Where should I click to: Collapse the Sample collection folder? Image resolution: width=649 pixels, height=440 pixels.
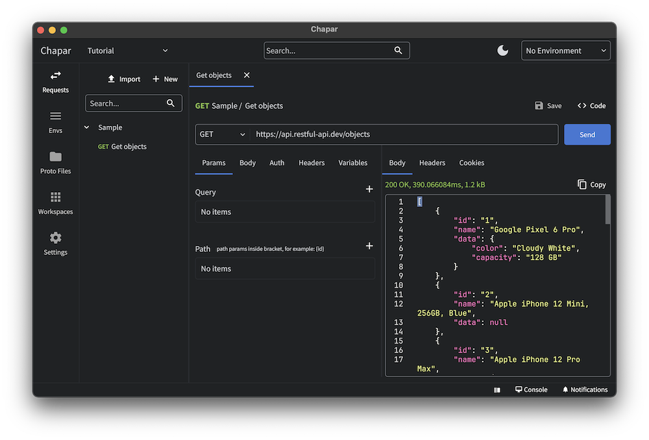[x=87, y=128]
